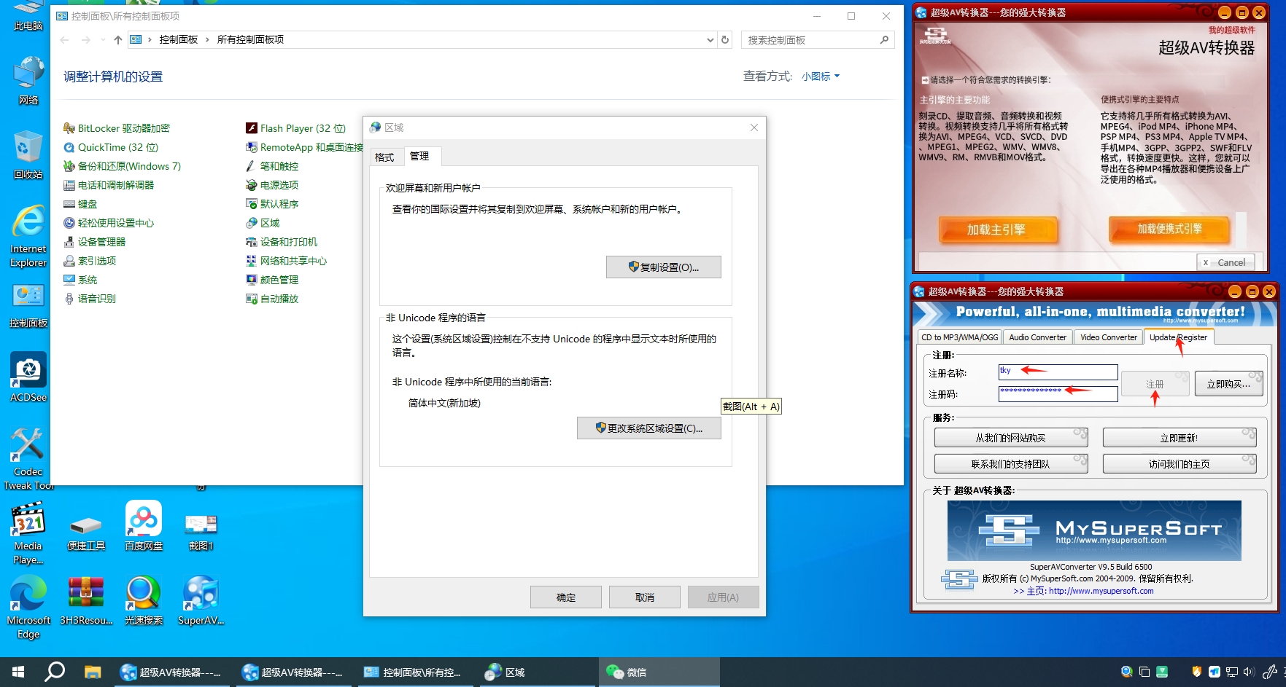Open 电话和调制解调器 item

pyautogui.click(x=109, y=185)
